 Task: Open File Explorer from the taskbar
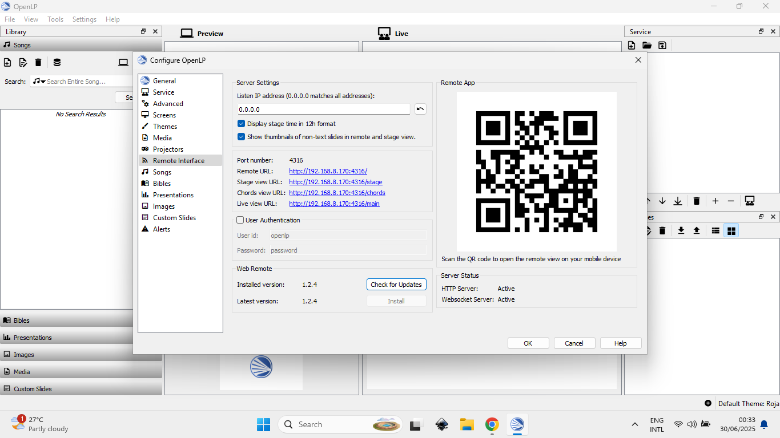467,424
